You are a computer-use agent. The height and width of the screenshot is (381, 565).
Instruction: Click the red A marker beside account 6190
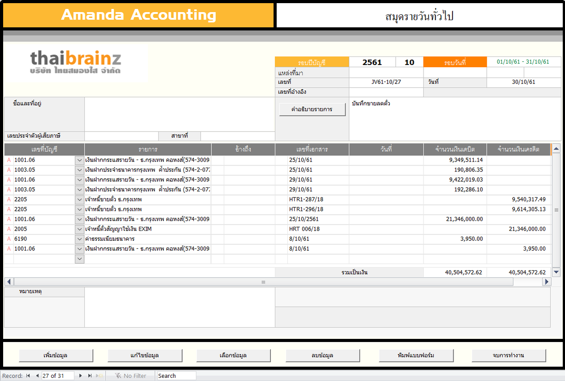(x=9, y=239)
